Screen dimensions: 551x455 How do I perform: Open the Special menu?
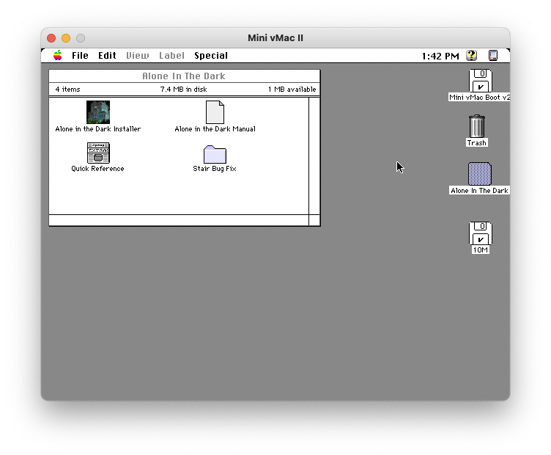211,56
